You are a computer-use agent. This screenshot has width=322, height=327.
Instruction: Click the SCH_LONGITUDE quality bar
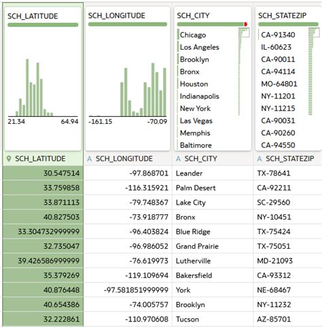[128, 24]
